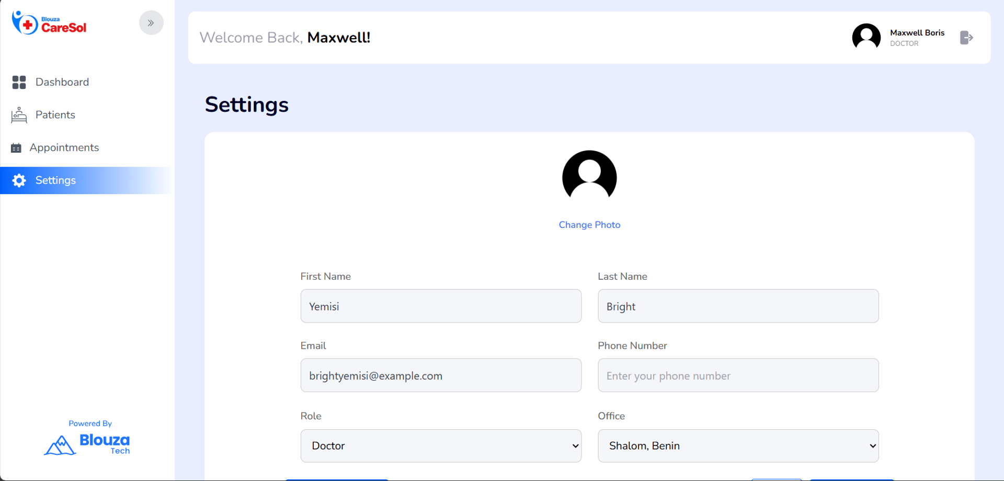
Task: Click the First Name input field
Action: (441, 306)
